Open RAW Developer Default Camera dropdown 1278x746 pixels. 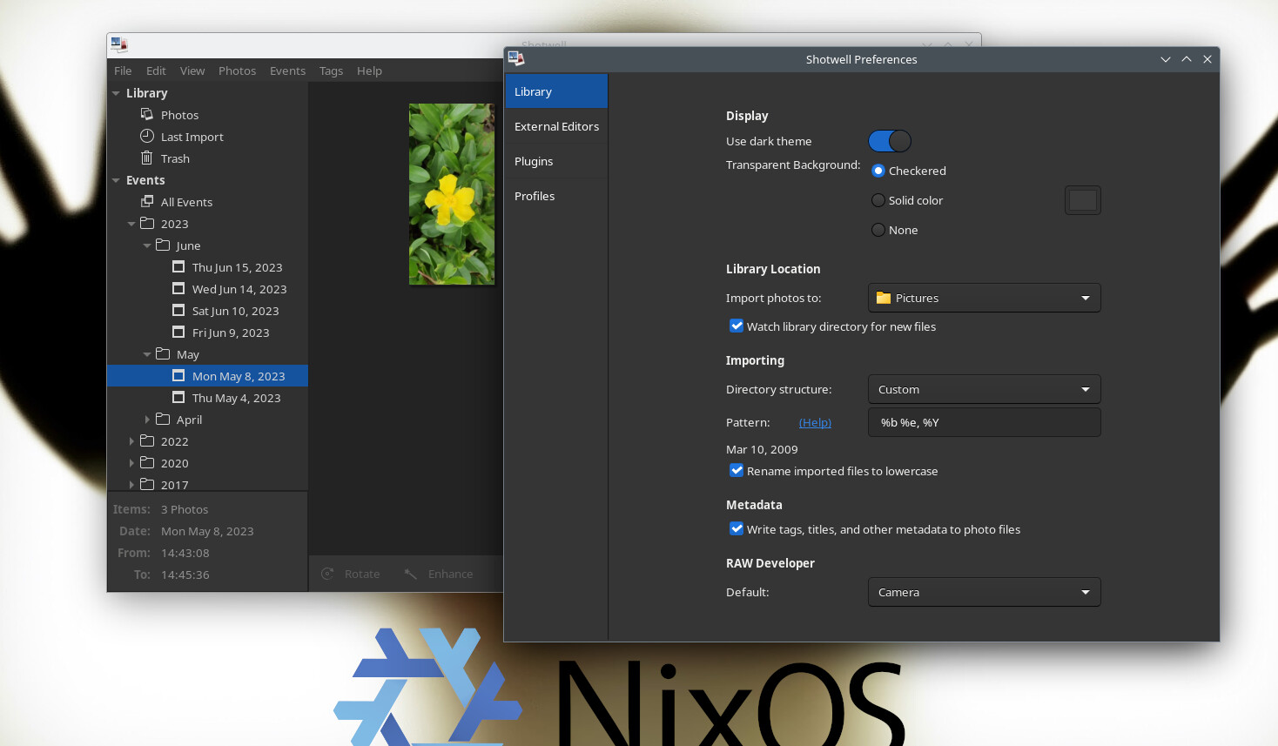[x=985, y=592]
